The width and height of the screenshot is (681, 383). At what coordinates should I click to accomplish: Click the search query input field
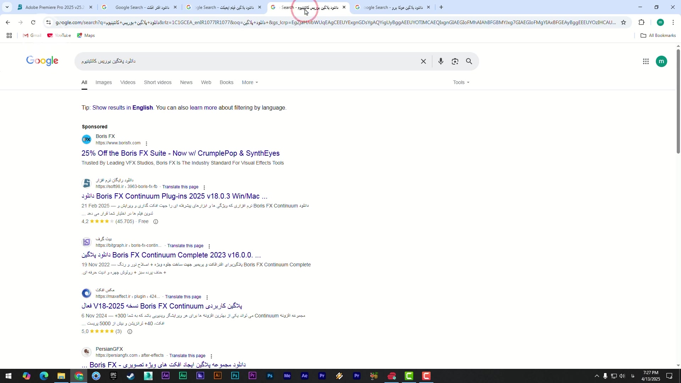(248, 61)
